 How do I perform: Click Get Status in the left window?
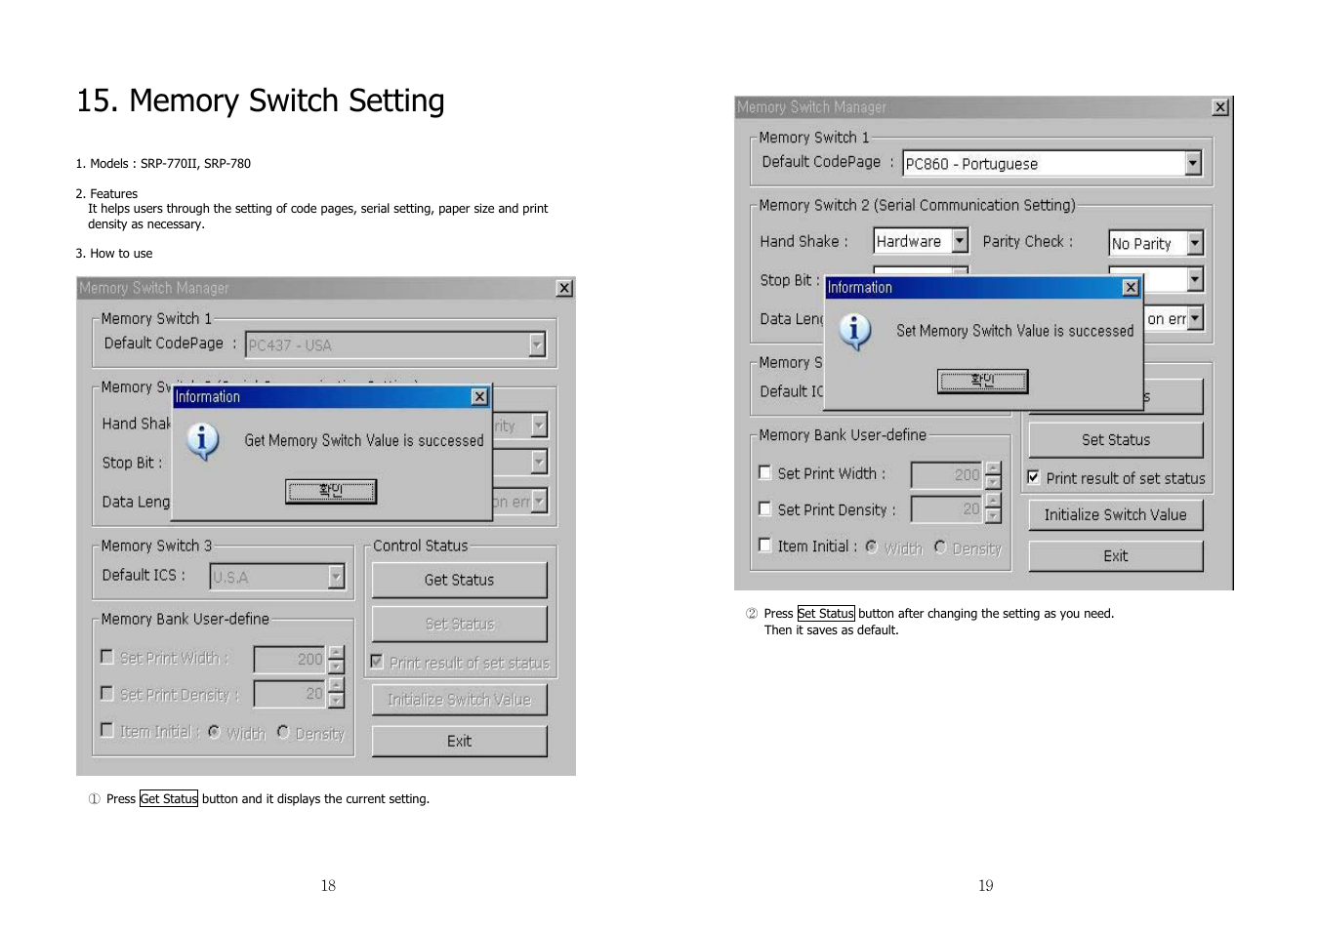pyautogui.click(x=459, y=580)
